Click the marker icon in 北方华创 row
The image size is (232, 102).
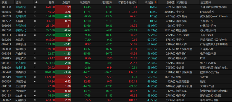35,63
